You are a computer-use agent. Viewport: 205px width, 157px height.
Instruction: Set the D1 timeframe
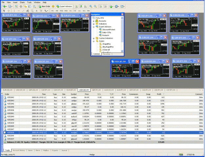pos(79,11)
